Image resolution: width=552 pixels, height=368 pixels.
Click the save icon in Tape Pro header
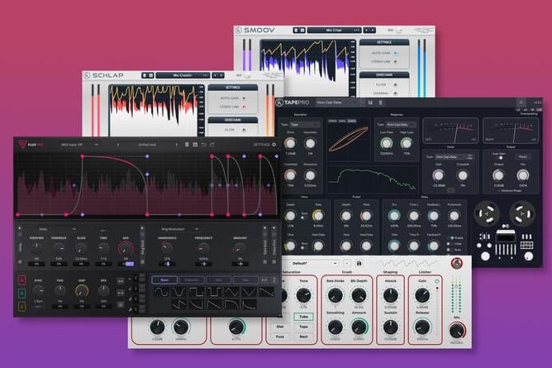point(370,103)
